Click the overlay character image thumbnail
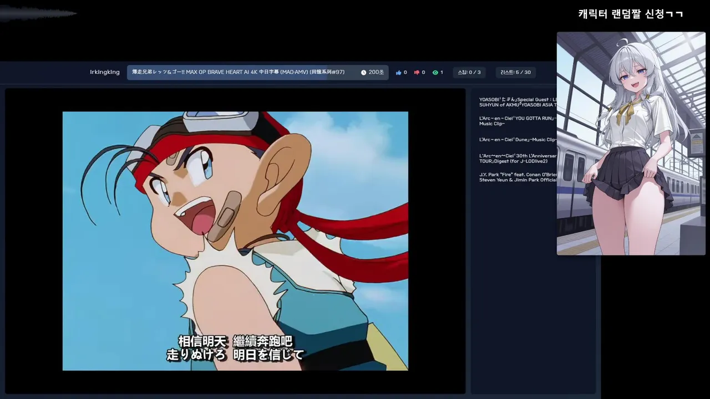Image resolution: width=710 pixels, height=399 pixels. (x=631, y=144)
